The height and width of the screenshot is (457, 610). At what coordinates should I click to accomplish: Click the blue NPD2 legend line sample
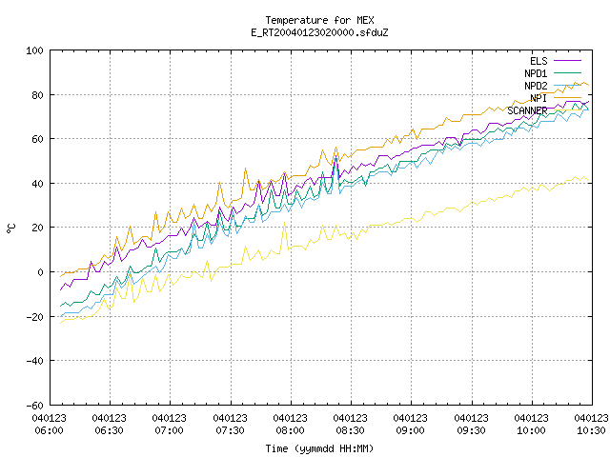(568, 85)
